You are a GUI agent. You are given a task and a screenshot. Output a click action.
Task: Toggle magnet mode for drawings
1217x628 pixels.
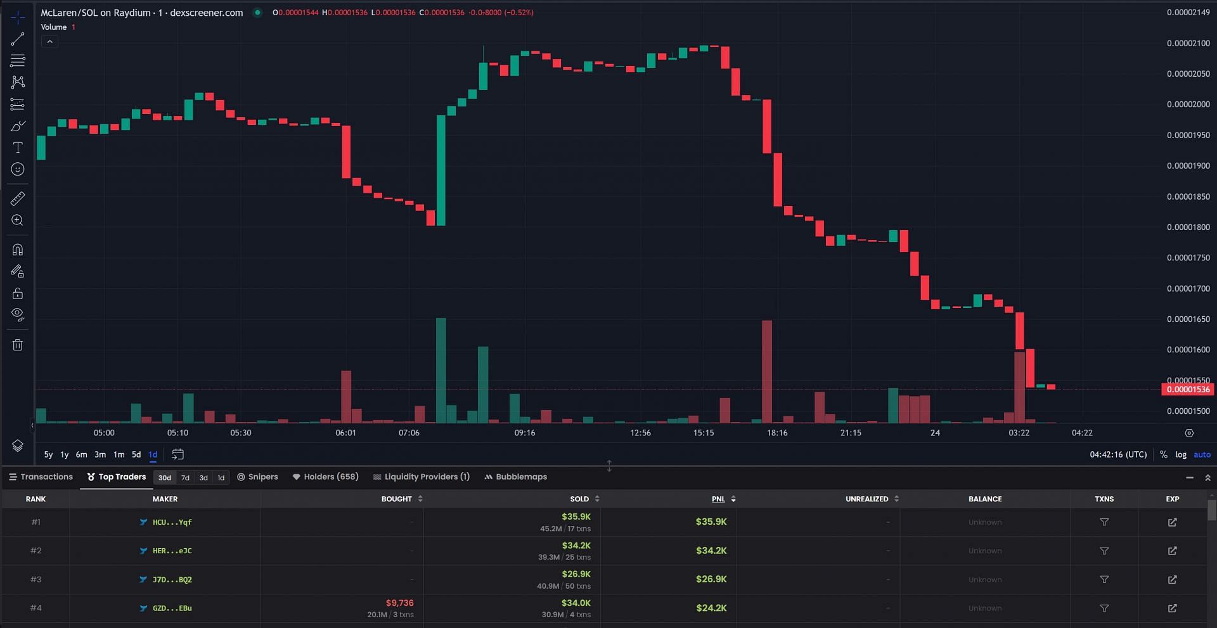coord(18,250)
